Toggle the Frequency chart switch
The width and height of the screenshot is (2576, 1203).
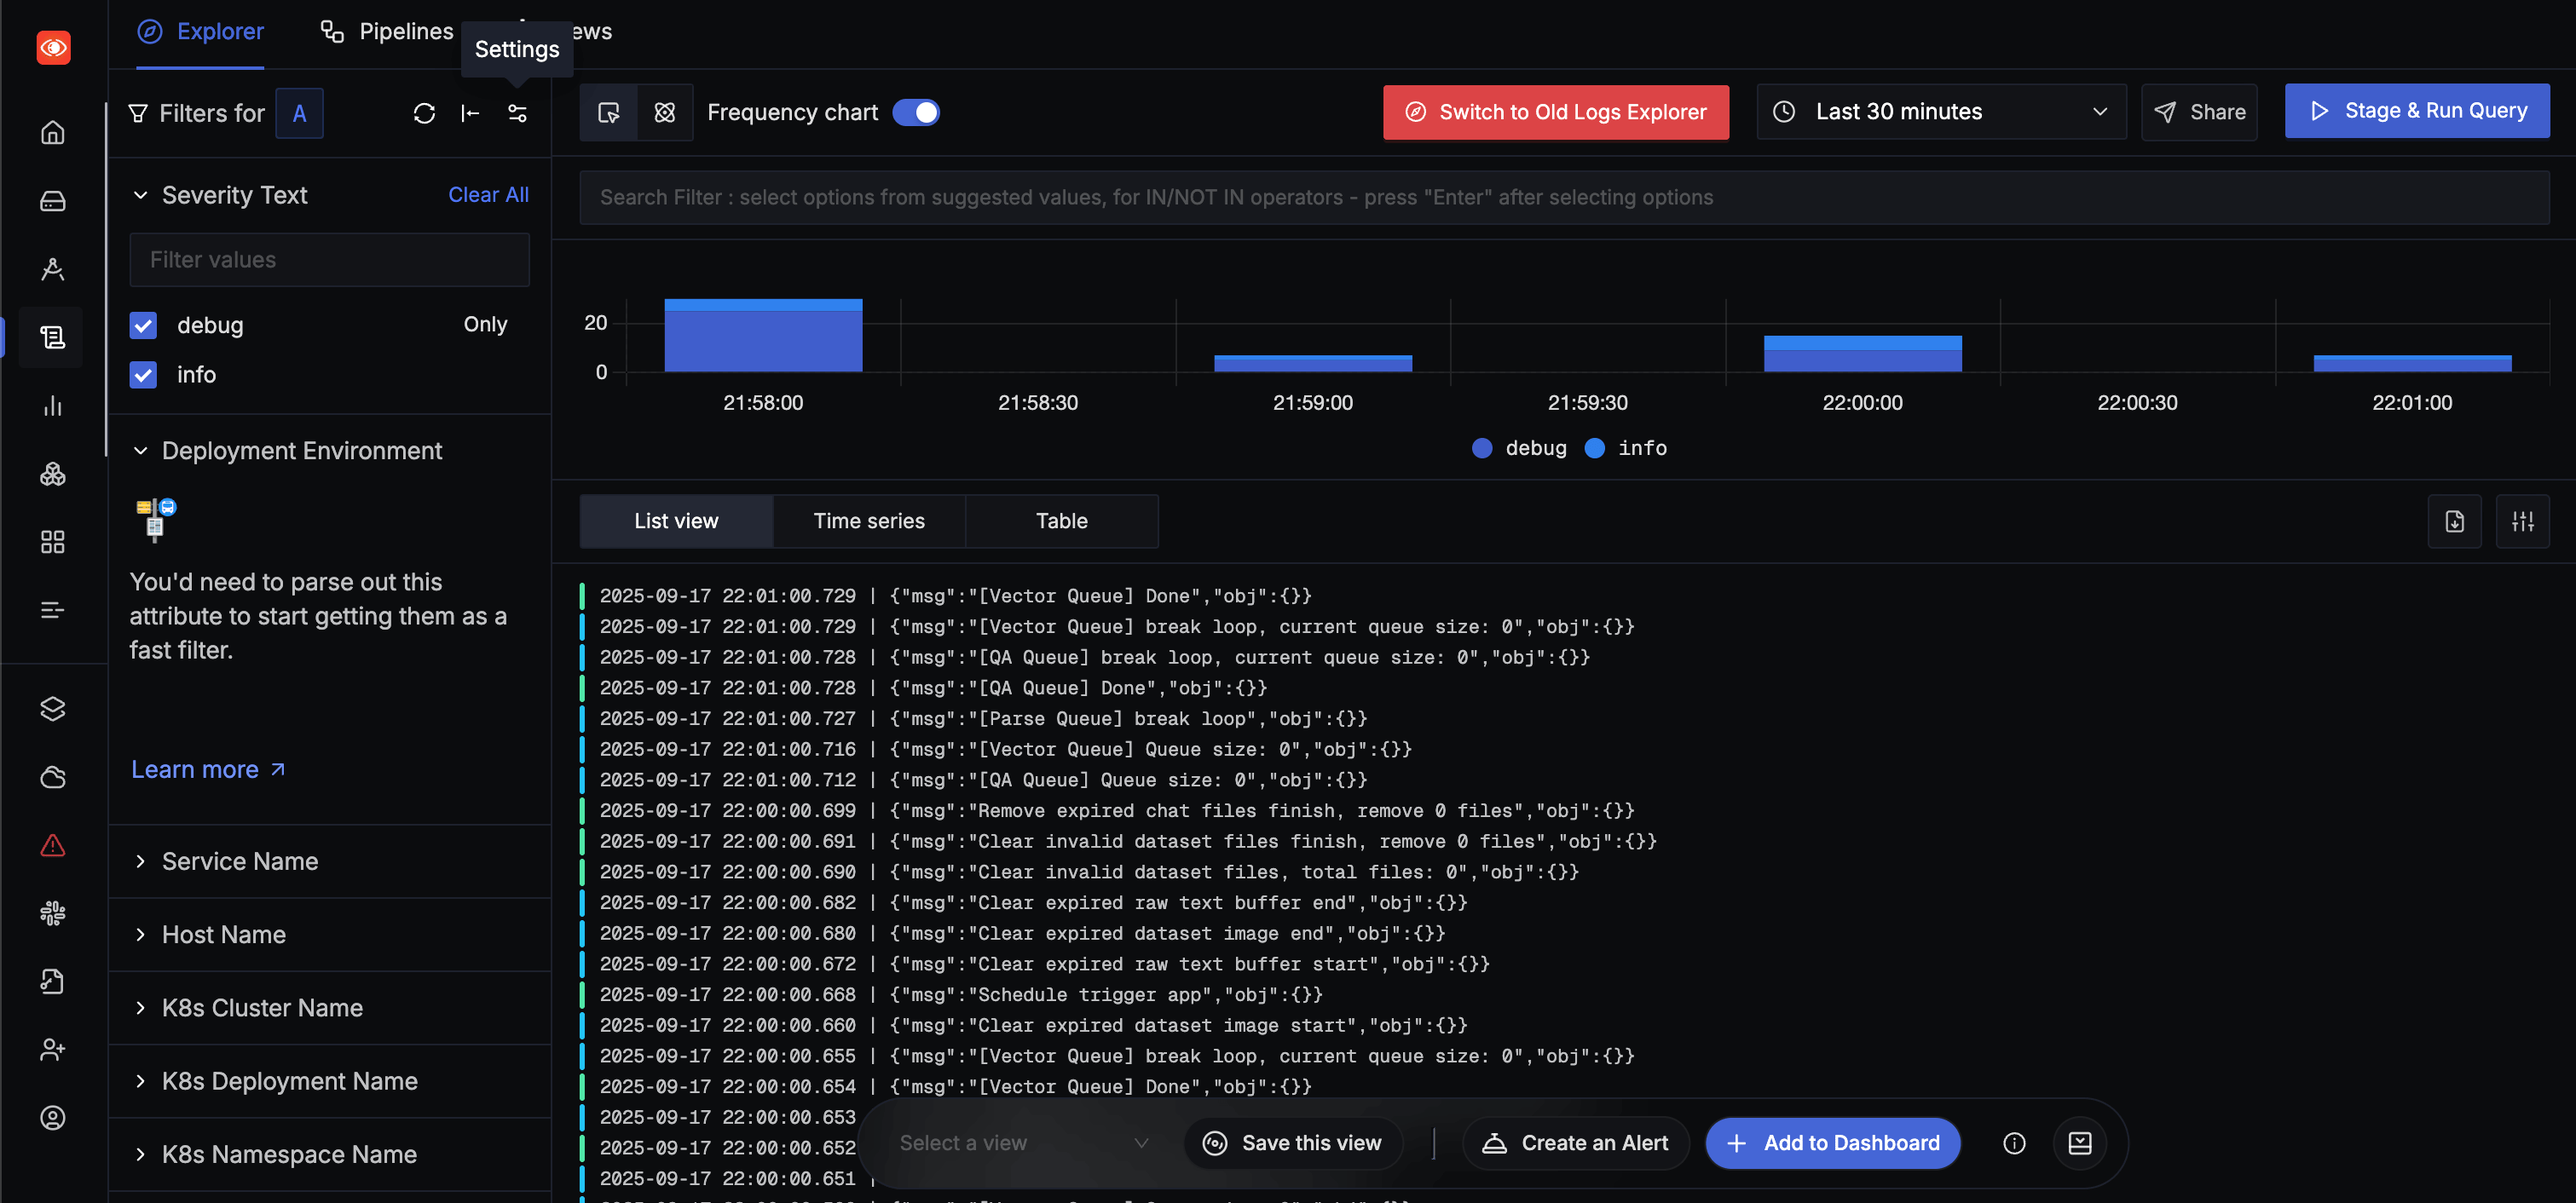(915, 112)
